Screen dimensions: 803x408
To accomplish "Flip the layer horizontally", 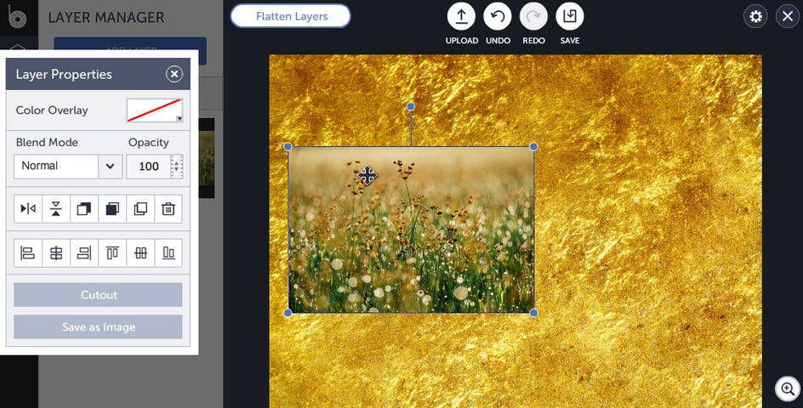I will 28,208.
